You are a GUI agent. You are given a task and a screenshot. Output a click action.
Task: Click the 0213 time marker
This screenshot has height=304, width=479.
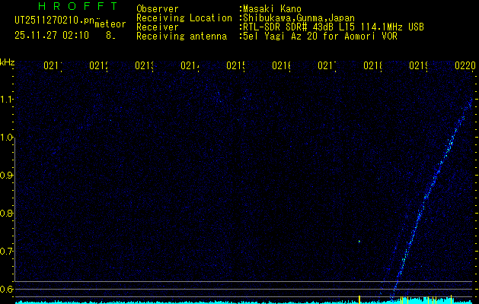point(144,65)
